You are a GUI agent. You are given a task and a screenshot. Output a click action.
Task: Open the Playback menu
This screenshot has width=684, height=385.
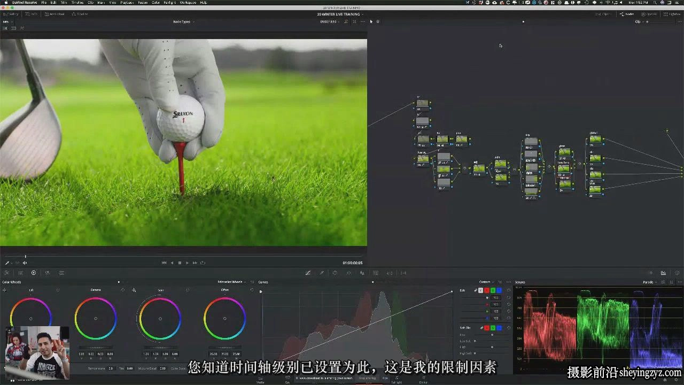click(x=127, y=3)
